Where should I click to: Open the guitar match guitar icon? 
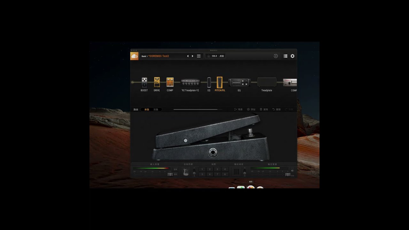pyautogui.click(x=186, y=172)
